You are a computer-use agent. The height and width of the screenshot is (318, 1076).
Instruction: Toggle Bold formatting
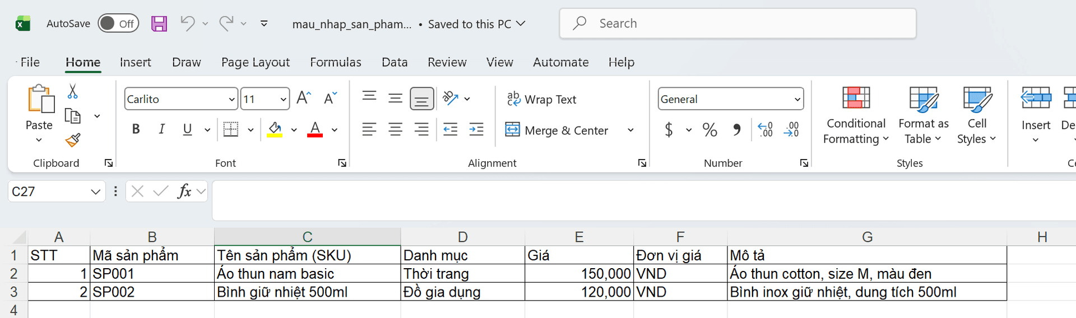pyautogui.click(x=136, y=129)
